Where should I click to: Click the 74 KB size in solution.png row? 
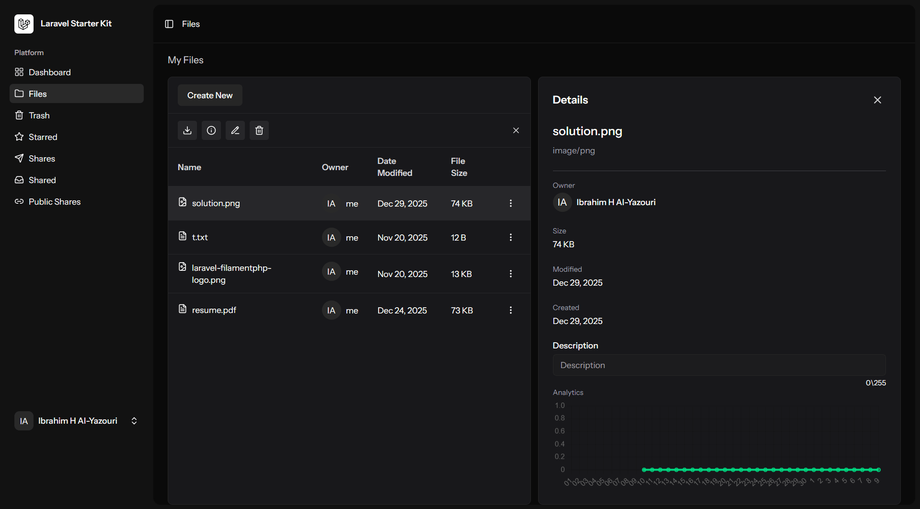point(461,204)
